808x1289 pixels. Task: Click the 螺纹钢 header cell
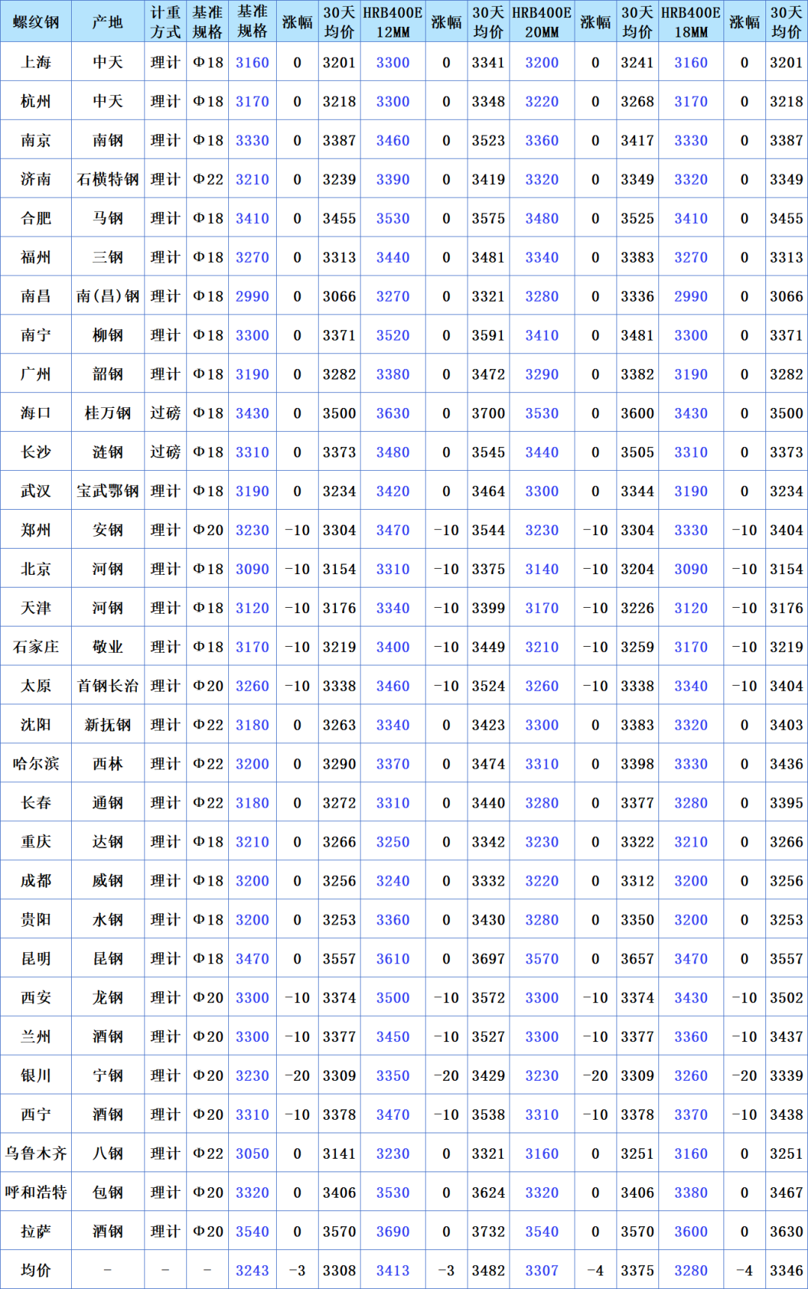(x=36, y=22)
